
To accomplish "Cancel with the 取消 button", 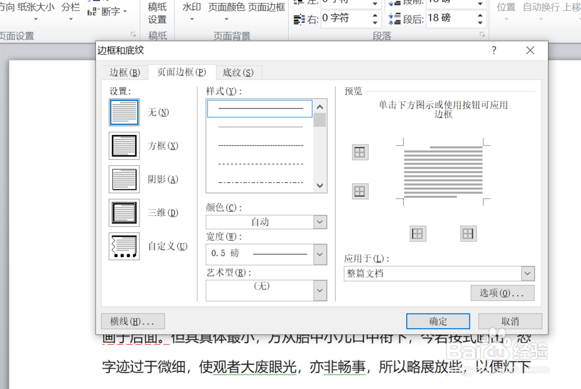I will (510, 321).
